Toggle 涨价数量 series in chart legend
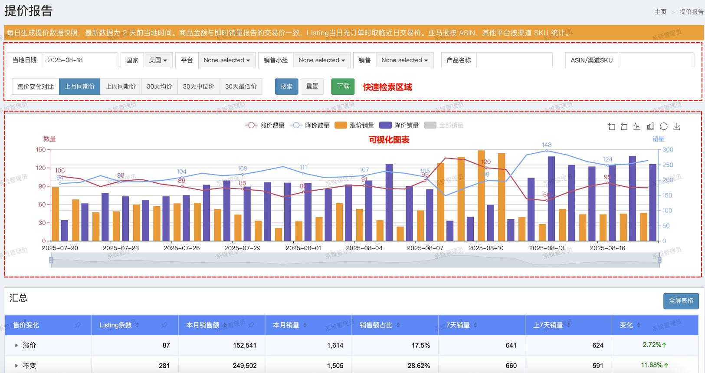The image size is (705, 373). coord(265,125)
